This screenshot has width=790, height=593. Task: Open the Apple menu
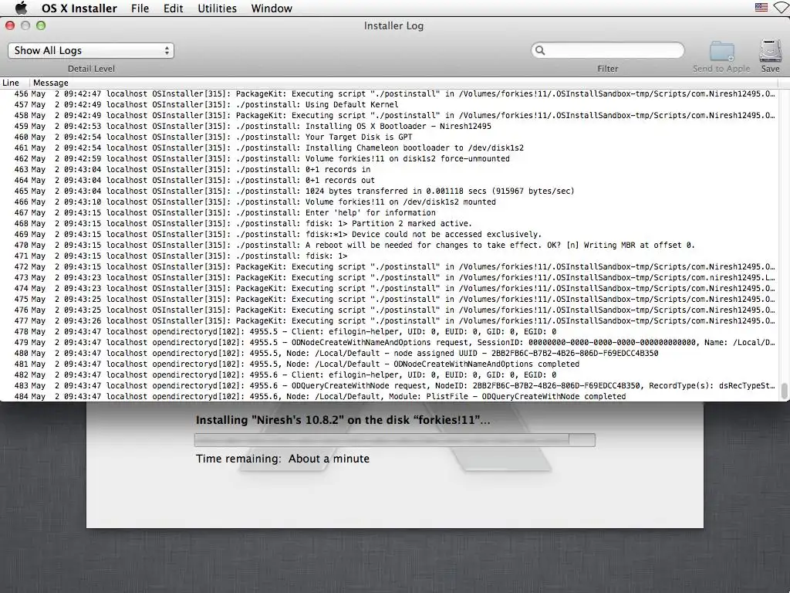21,8
